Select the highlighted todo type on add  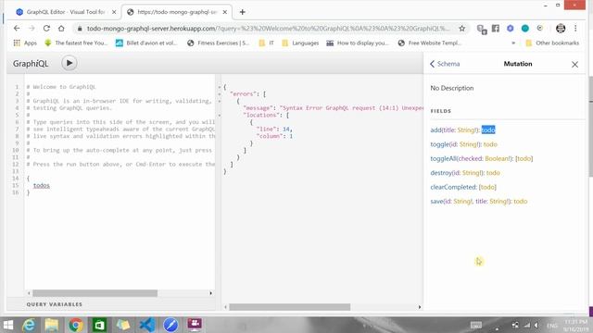tap(488, 129)
